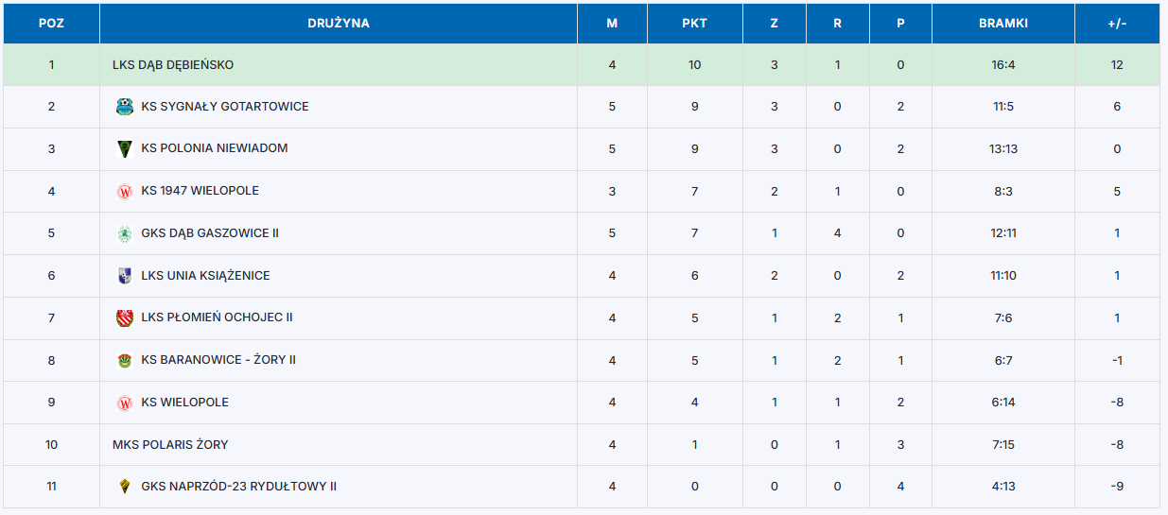Viewport: 1168px width, 515px height.
Task: Click the KS Sygnały Gotartowice team crest
Action: (x=124, y=107)
